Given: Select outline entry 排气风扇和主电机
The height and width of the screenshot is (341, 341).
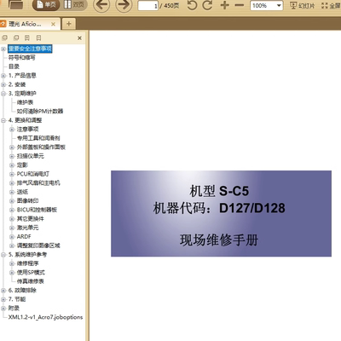Looking at the screenshot, I should point(38,183).
